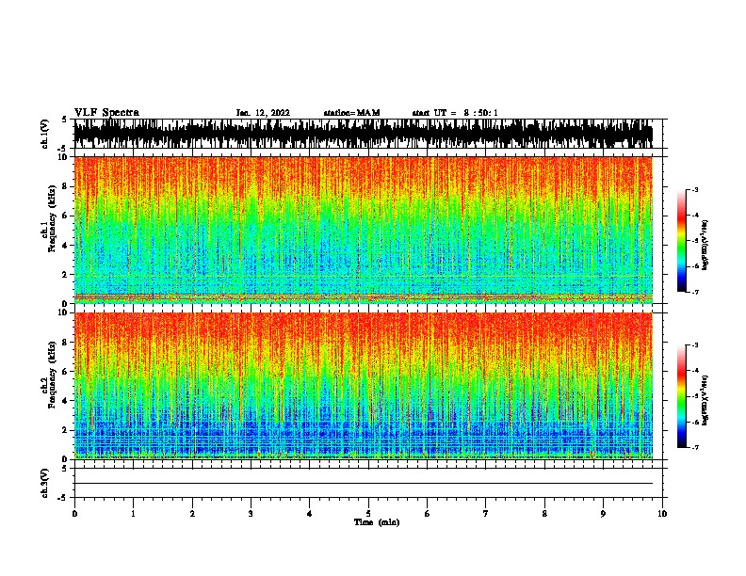This screenshot has height=576, width=746.
Task: Click the "2" kHz tick of ch.2 spectrogram
Action: (x=65, y=430)
